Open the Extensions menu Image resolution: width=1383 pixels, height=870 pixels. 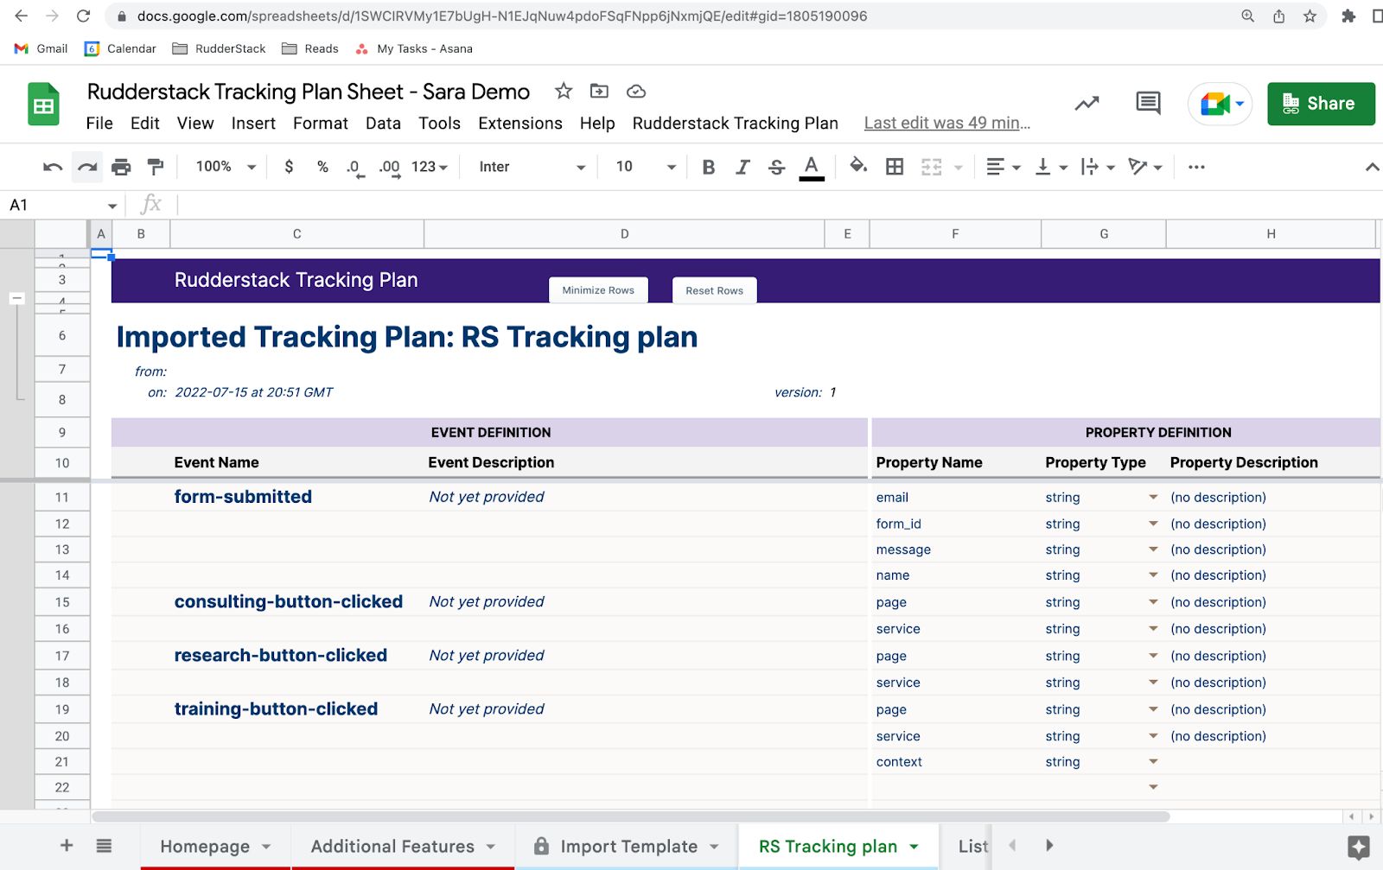(x=519, y=124)
